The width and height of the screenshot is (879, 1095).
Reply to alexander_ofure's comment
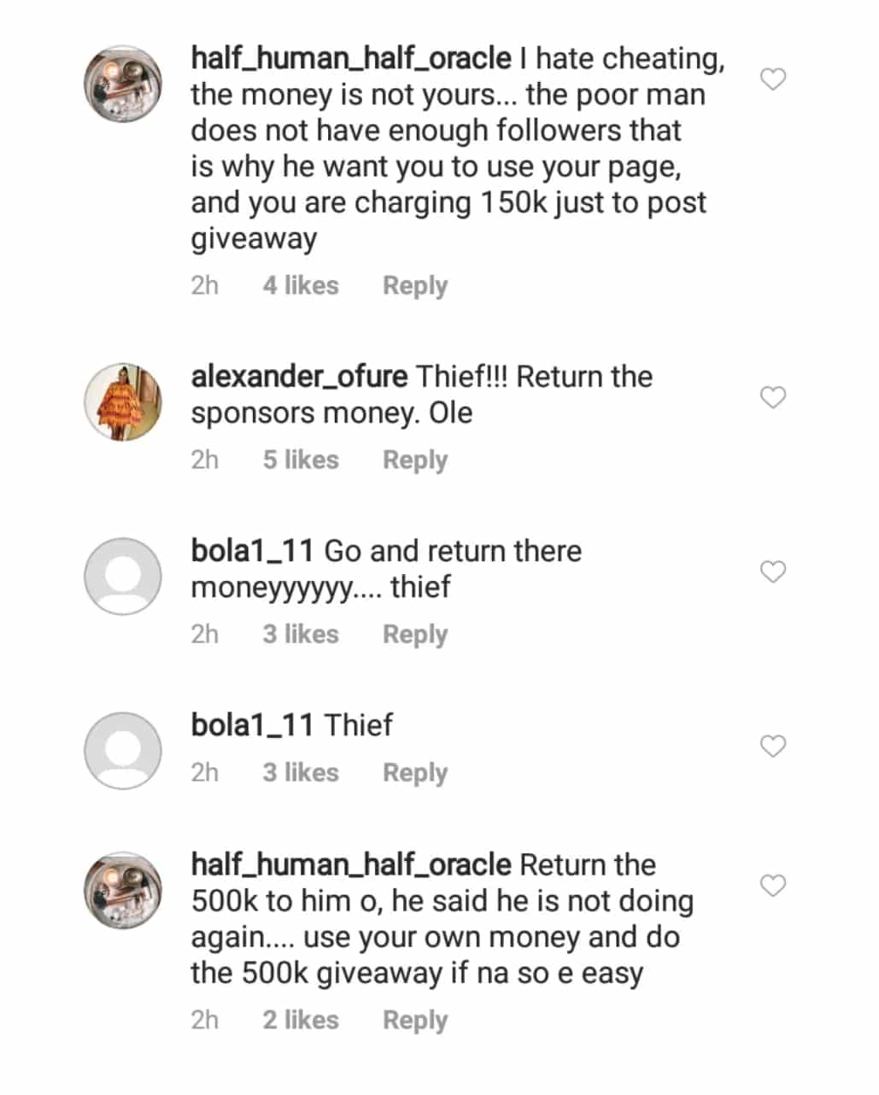pos(414,460)
